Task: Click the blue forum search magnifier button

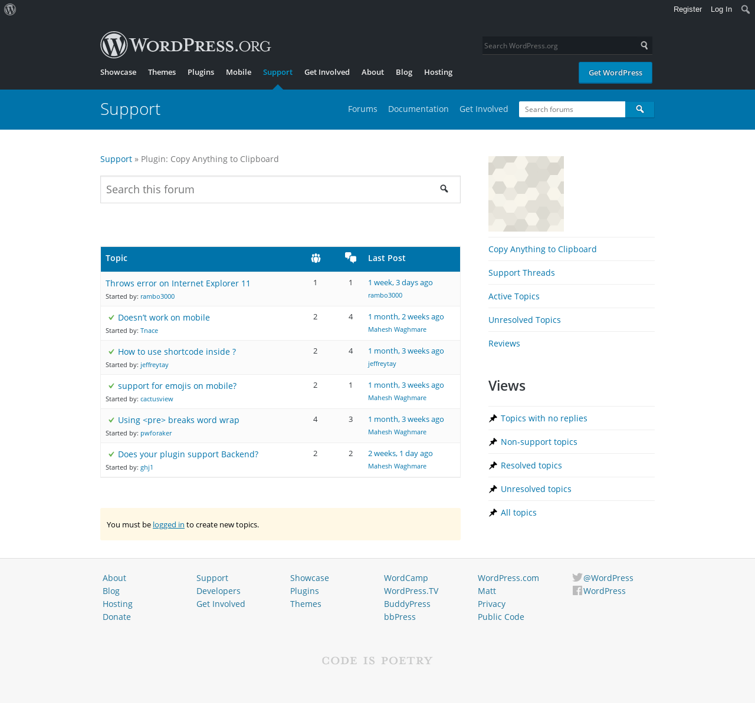Action: click(x=640, y=110)
